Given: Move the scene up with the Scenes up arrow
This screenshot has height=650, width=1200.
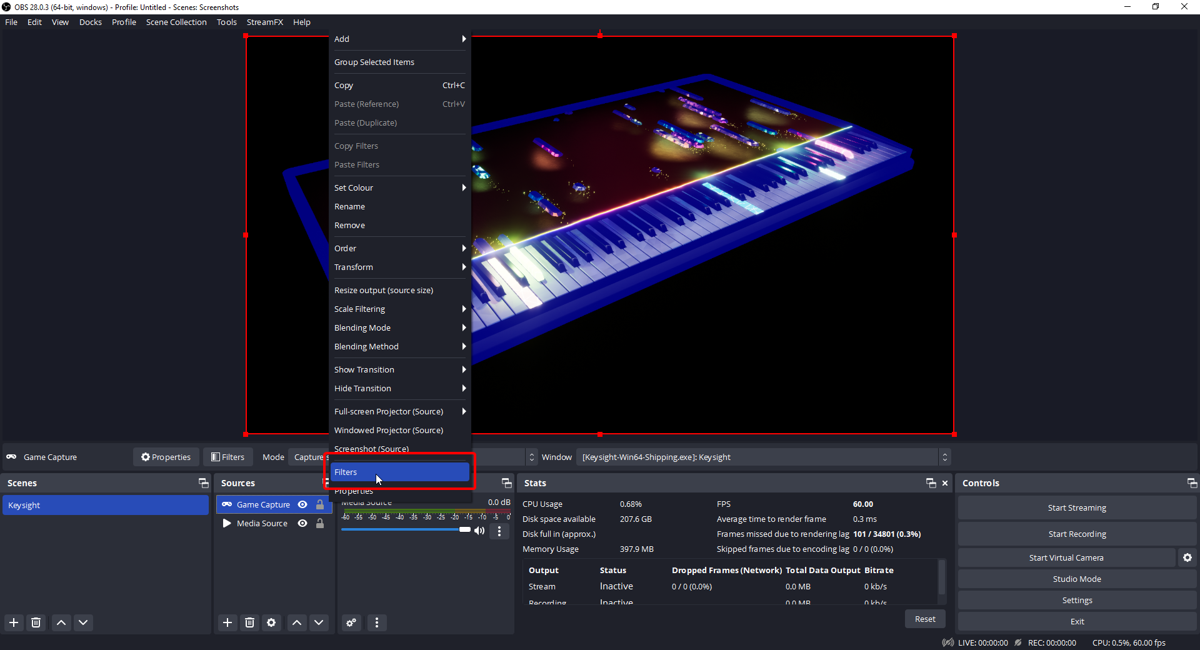Looking at the screenshot, I should pyautogui.click(x=61, y=622).
